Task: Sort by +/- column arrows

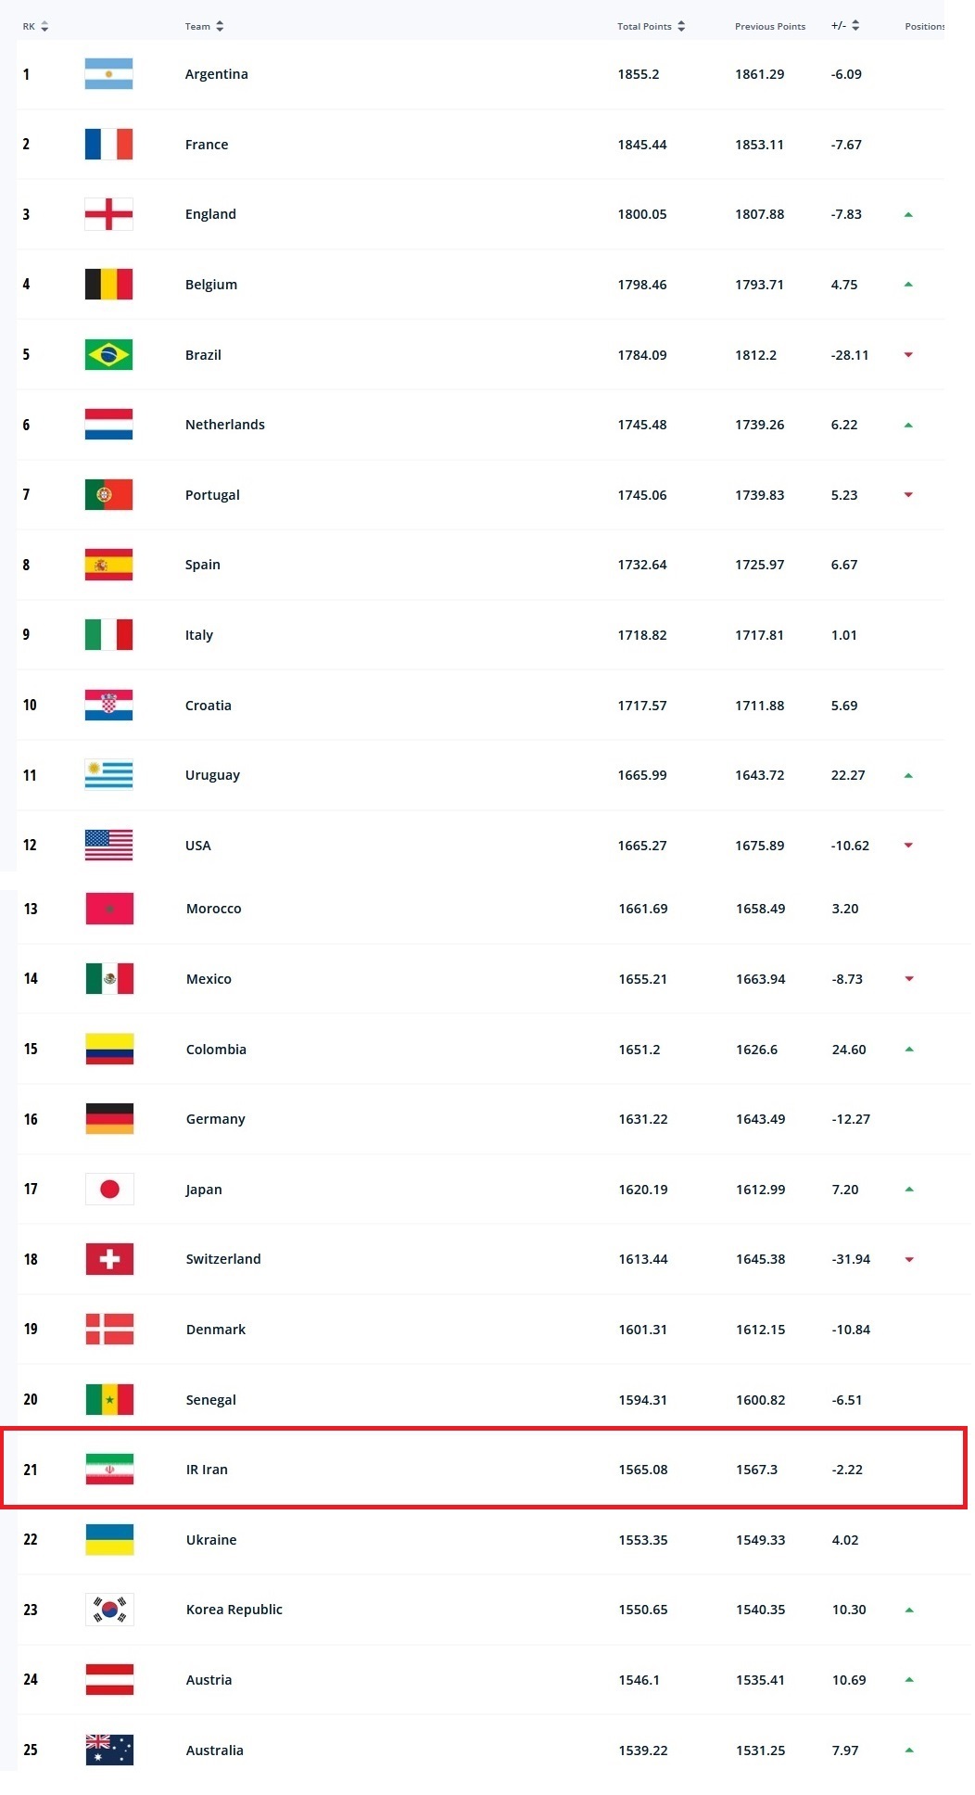Action: (x=855, y=26)
